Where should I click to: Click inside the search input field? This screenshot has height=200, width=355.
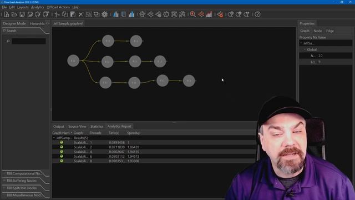pyautogui.click(x=29, y=41)
